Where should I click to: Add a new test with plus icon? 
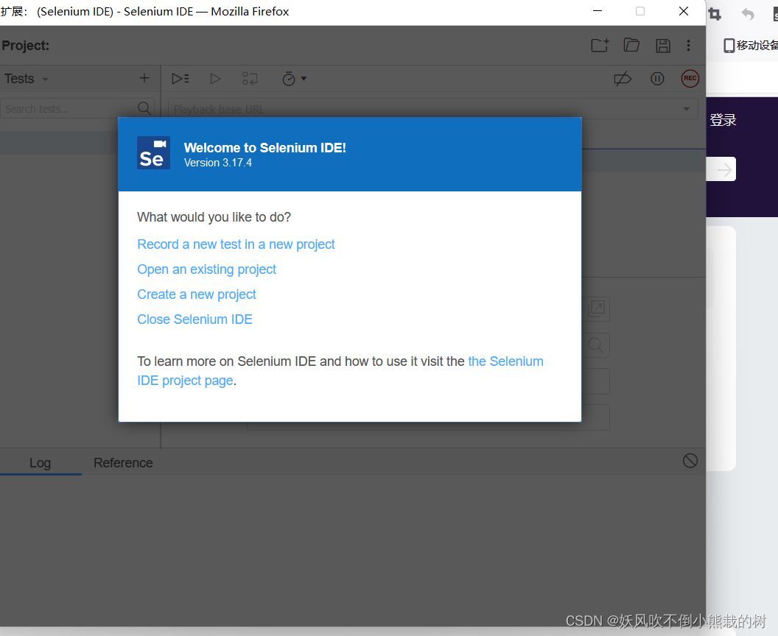click(144, 78)
